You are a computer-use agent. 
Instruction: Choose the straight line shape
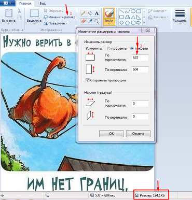122,11
